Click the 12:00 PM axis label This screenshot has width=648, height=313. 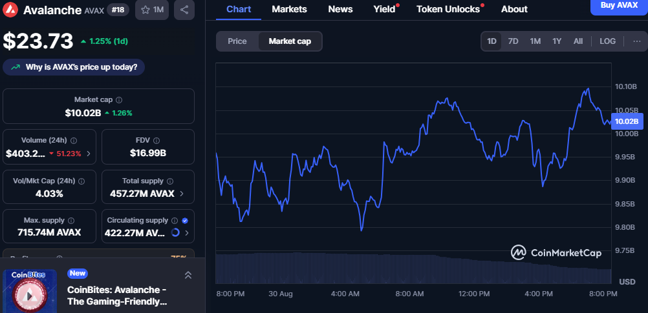tap(473, 294)
